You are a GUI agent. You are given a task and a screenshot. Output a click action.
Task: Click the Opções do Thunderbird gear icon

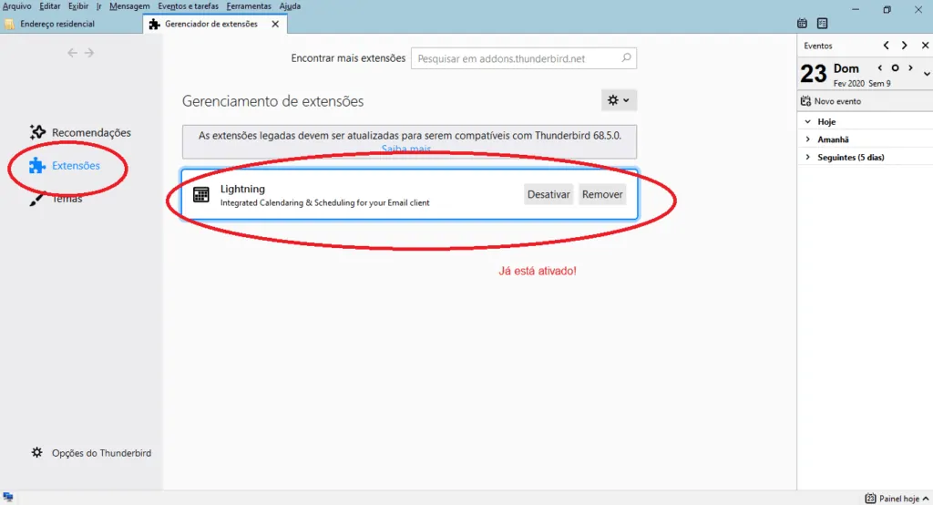point(36,453)
